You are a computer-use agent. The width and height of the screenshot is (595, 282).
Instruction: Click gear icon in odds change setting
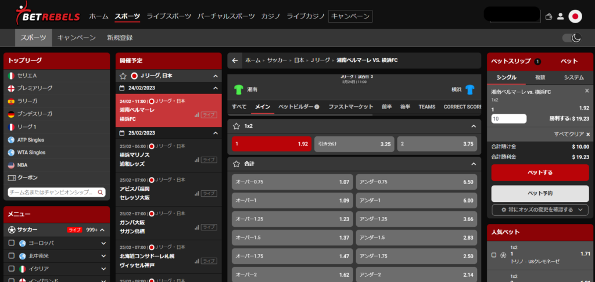pyautogui.click(x=504, y=209)
